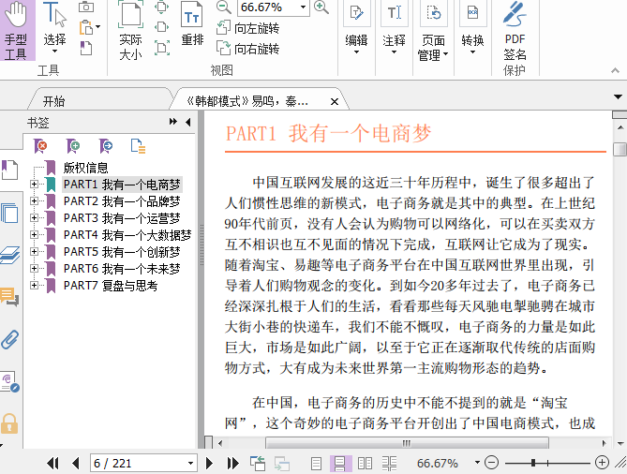
Task: Click the zoom out magnifier icon
Action: click(x=224, y=7)
